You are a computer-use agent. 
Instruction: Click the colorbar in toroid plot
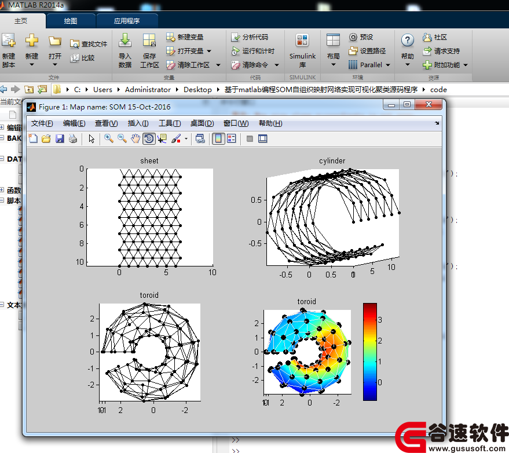click(x=370, y=352)
